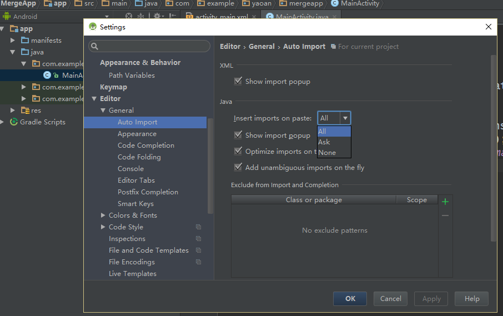This screenshot has width=503, height=316.
Task: Click the magnifier icon in Settings search
Action: coord(94,46)
